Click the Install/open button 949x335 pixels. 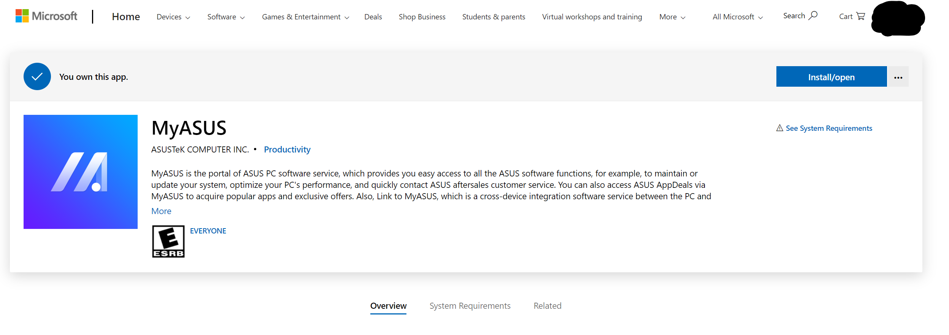click(832, 77)
